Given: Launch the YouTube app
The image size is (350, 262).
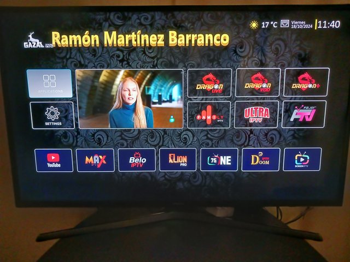Looking at the screenshot, I should click(x=54, y=160).
